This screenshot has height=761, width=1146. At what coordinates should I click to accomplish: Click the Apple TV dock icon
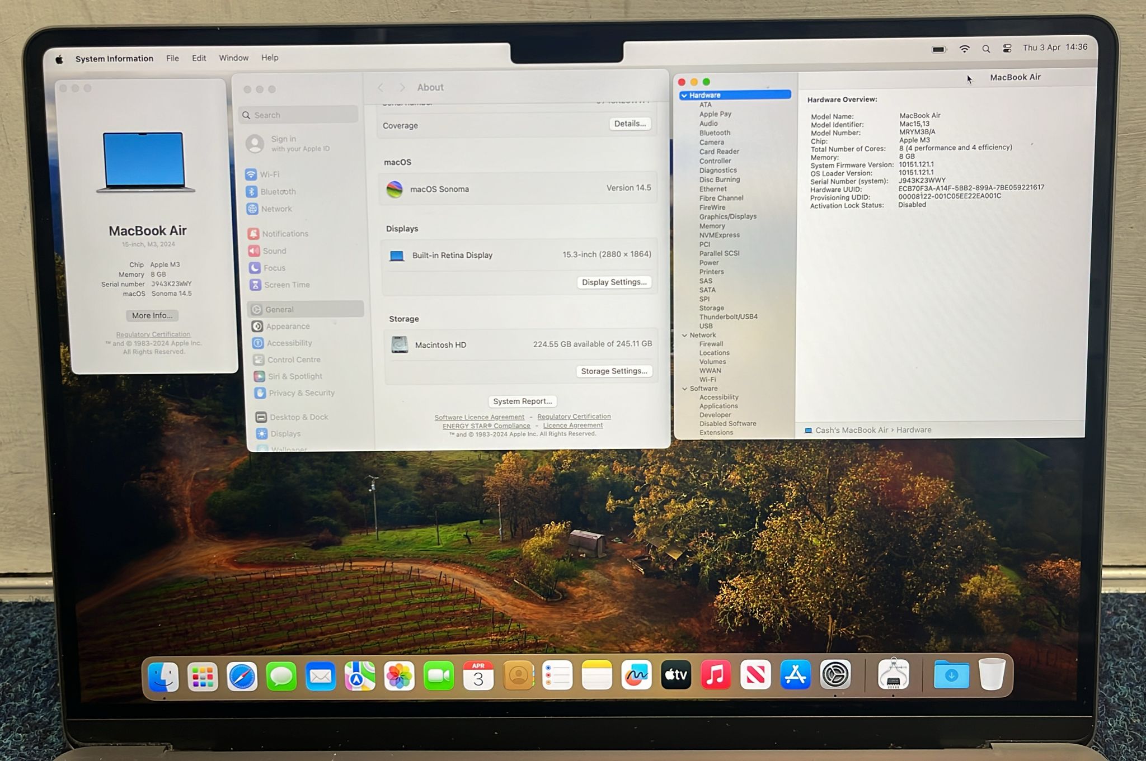coord(676,675)
